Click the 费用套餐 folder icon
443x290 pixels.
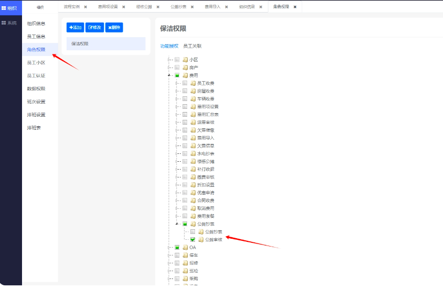pyautogui.click(x=193, y=216)
